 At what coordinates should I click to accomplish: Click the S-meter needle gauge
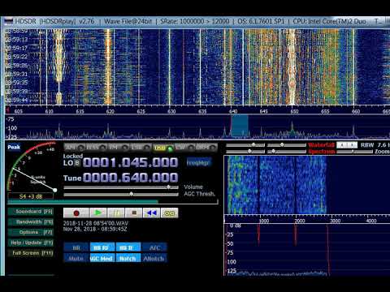[x=31, y=167]
